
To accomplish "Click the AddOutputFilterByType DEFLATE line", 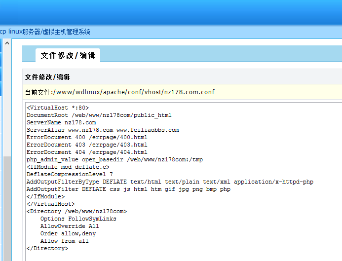I will coord(170,182).
